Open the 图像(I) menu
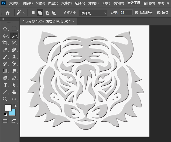This screenshot has width=171, height=142. 40,3
